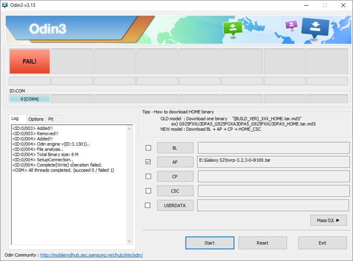Click the log scrollbar up arrow
353x261 pixels.
pos(129,129)
